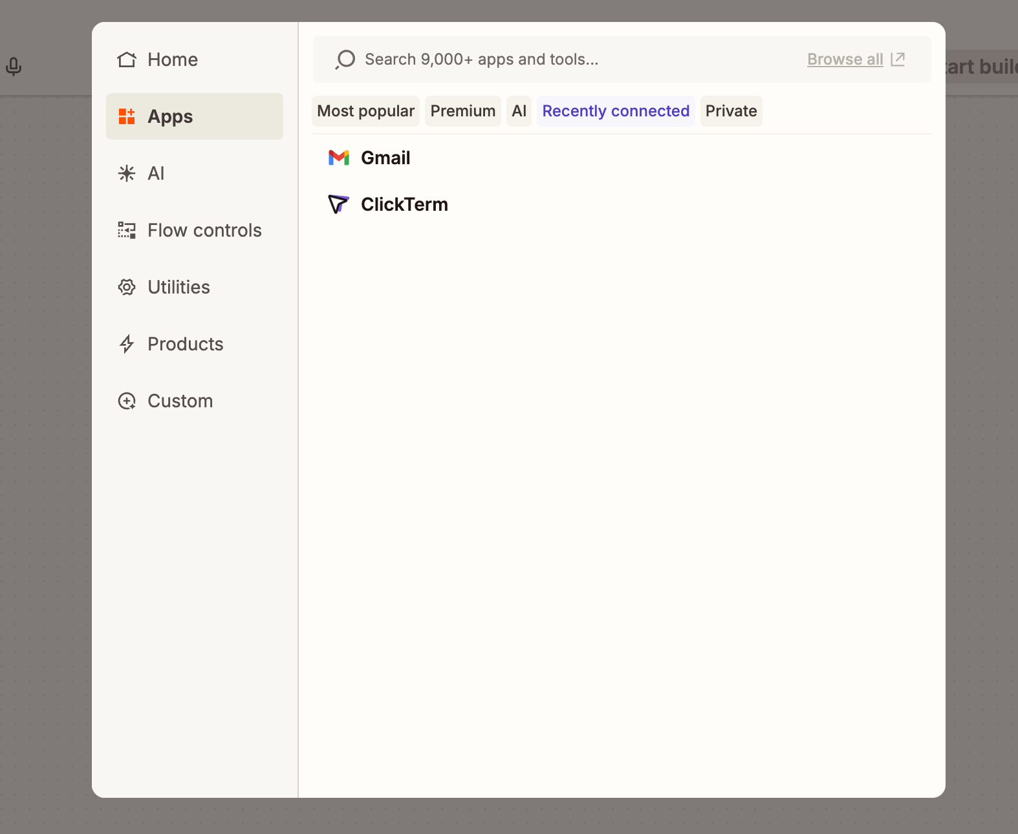1018x834 pixels.
Task: Click the Flow controls icon
Action: 127,230
